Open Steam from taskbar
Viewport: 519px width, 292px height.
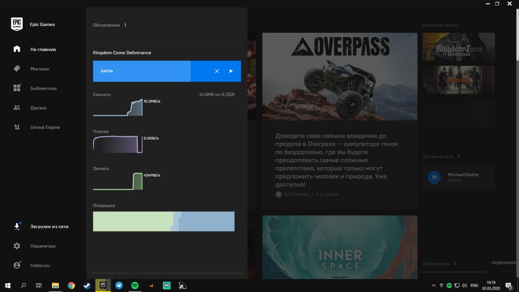[x=87, y=286]
